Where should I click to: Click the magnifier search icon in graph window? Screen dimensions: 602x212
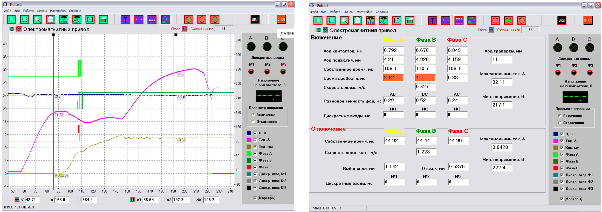point(38,19)
